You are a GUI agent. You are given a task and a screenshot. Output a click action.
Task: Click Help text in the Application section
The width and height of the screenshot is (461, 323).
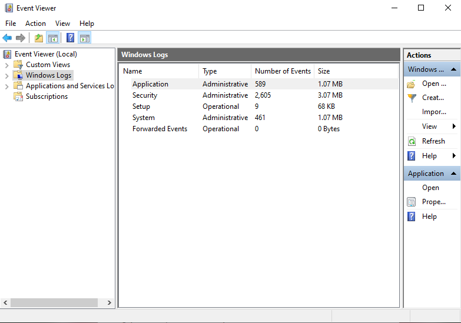coord(429,217)
